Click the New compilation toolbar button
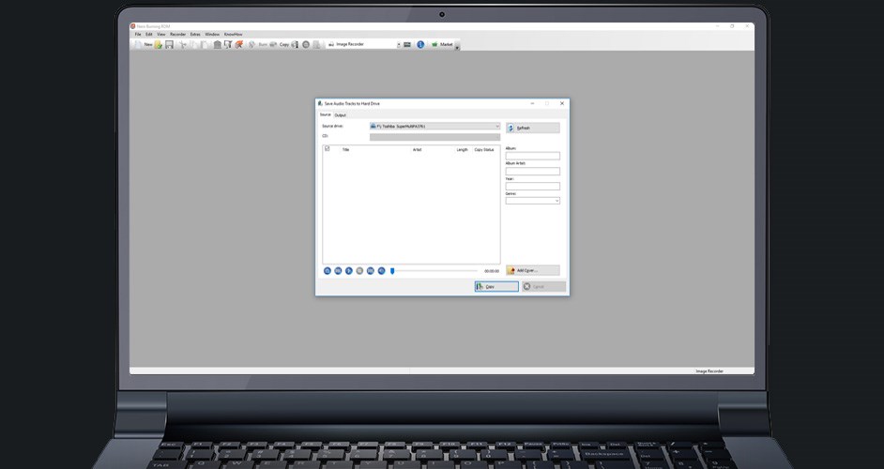884x469 pixels. (142, 44)
